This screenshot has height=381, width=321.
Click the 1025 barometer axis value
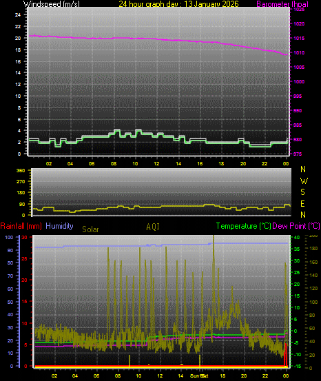coord(299,10)
